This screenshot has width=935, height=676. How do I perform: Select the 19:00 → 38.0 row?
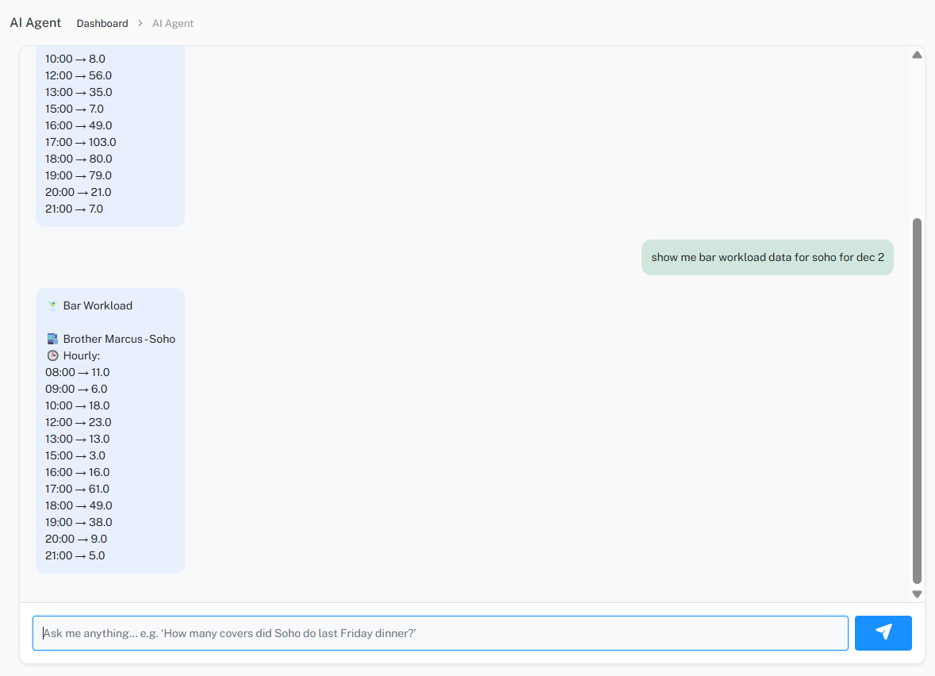tap(79, 523)
